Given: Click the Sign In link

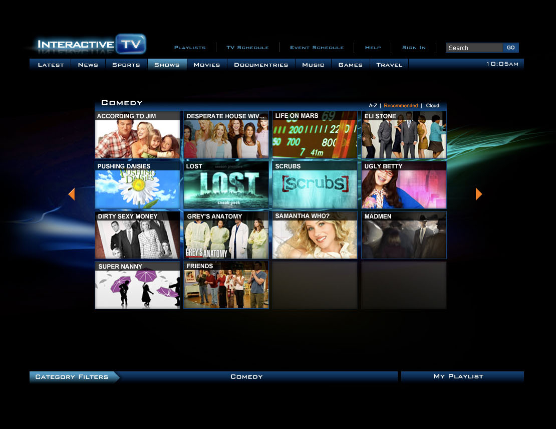Looking at the screenshot, I should [x=414, y=47].
